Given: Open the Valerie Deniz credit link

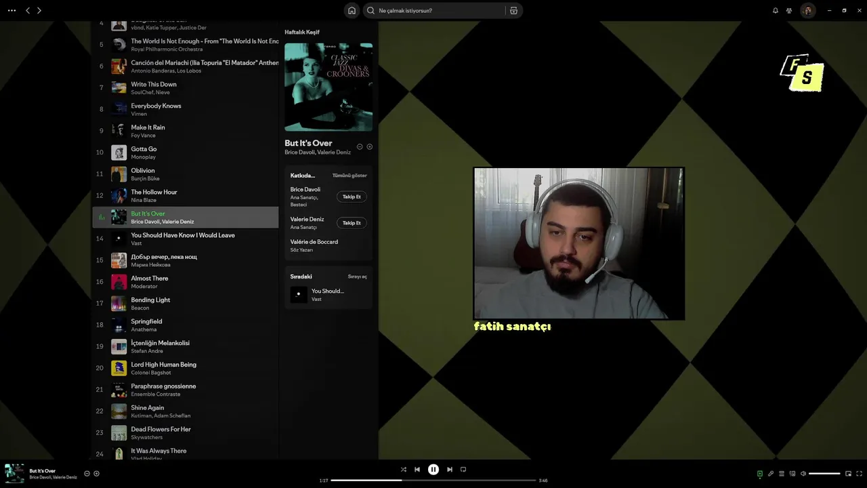Looking at the screenshot, I should (307, 220).
